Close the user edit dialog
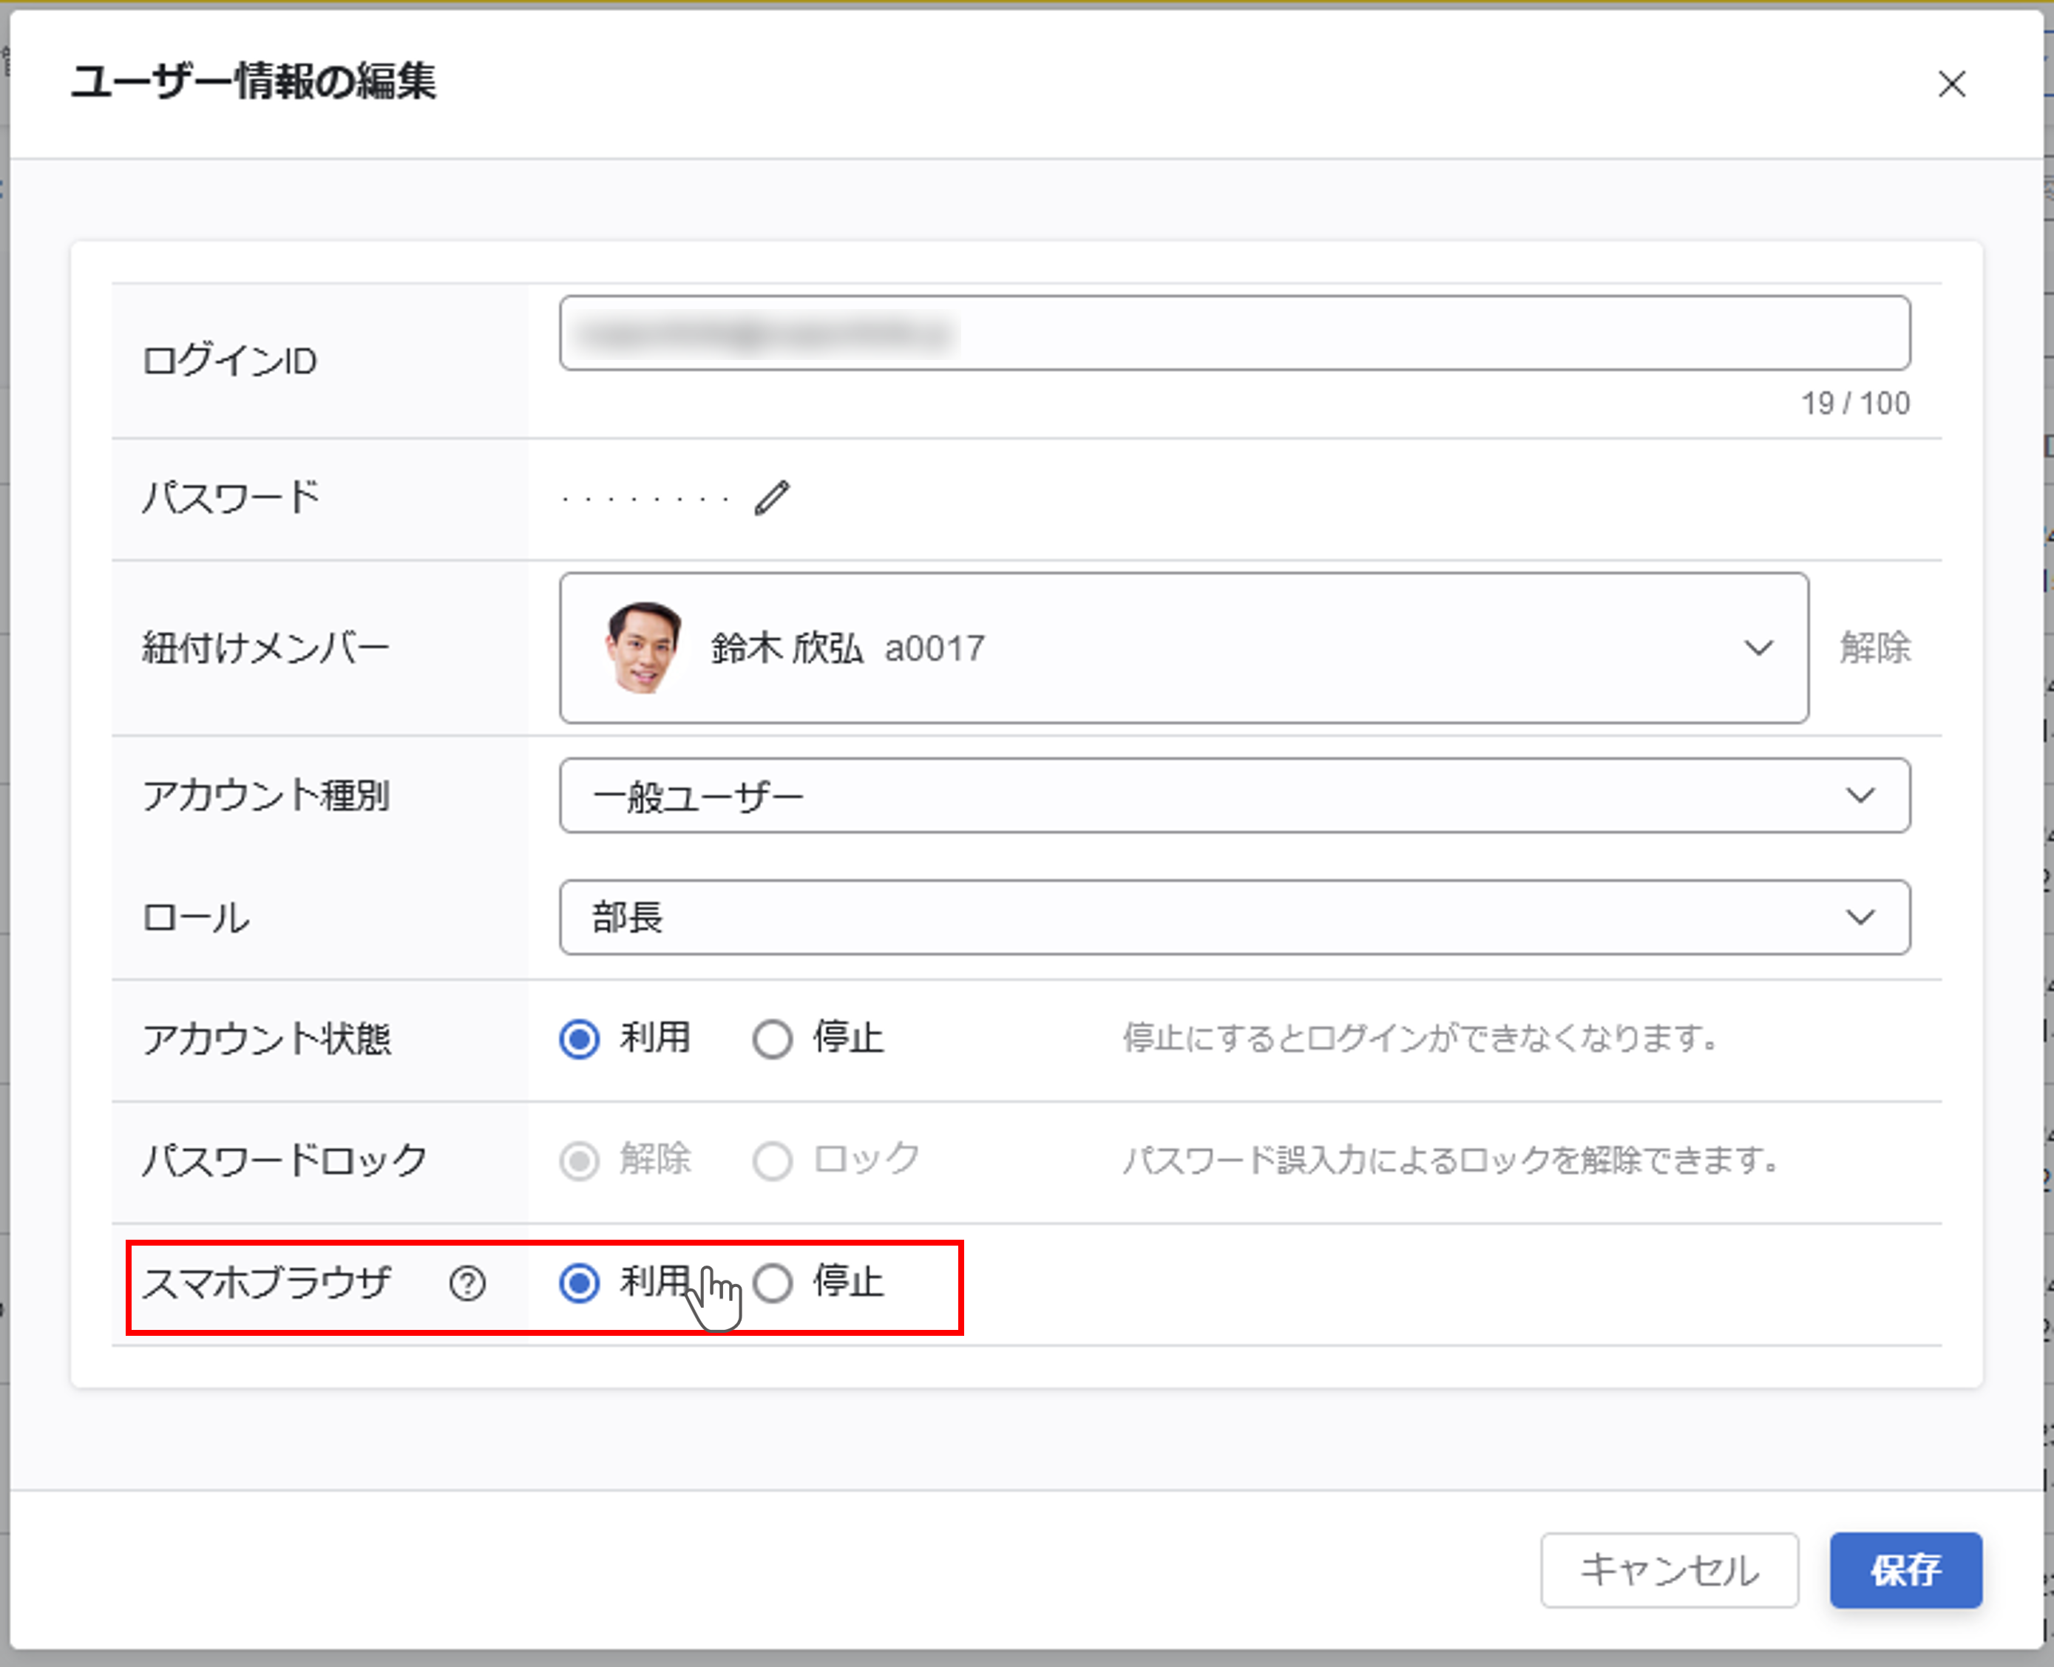2054x1667 pixels. [1951, 84]
